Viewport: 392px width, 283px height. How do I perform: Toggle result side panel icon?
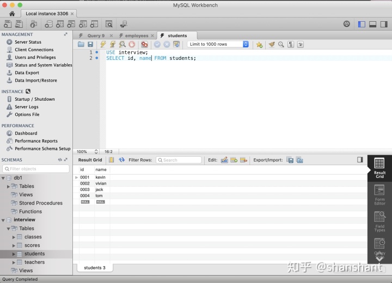click(360, 160)
